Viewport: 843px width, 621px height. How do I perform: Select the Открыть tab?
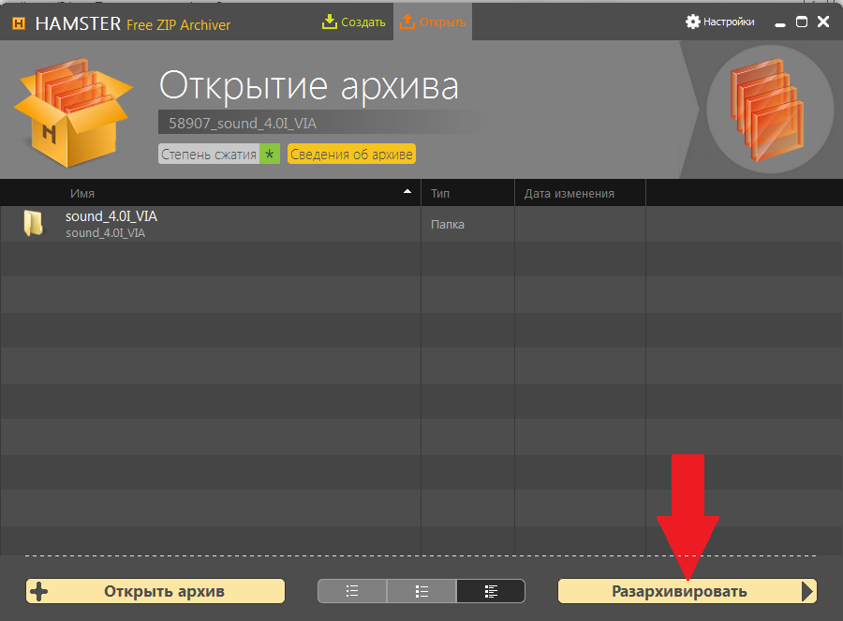(433, 22)
